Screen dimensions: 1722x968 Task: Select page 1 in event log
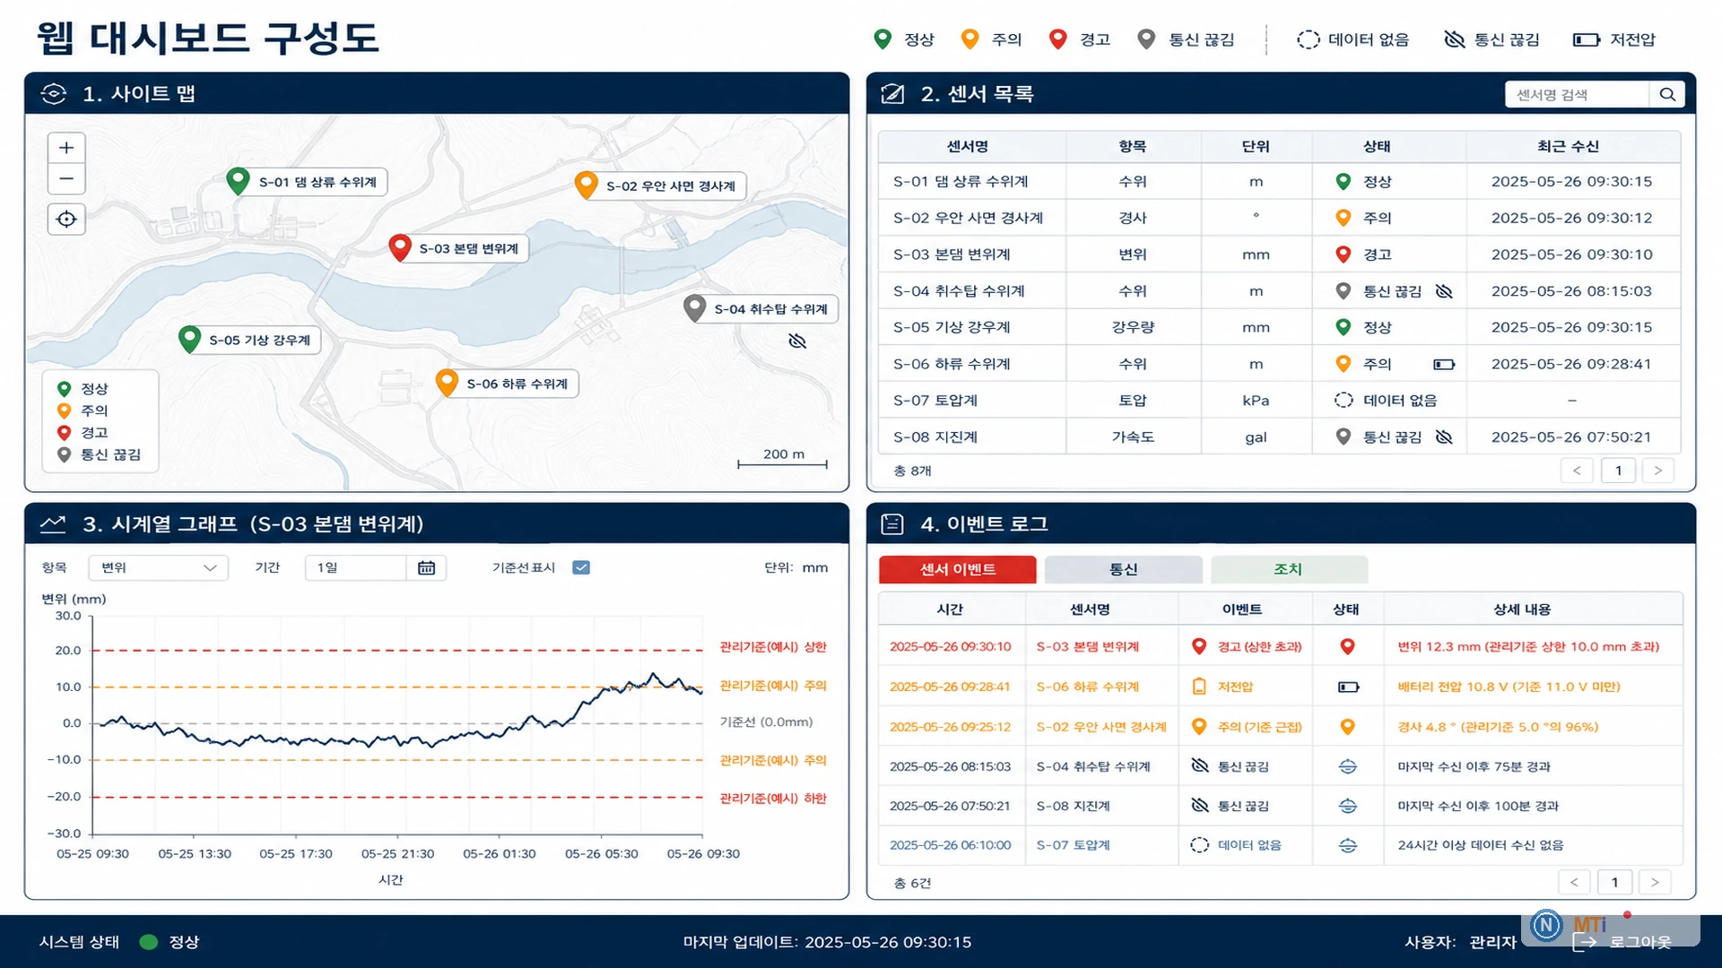point(1614,883)
